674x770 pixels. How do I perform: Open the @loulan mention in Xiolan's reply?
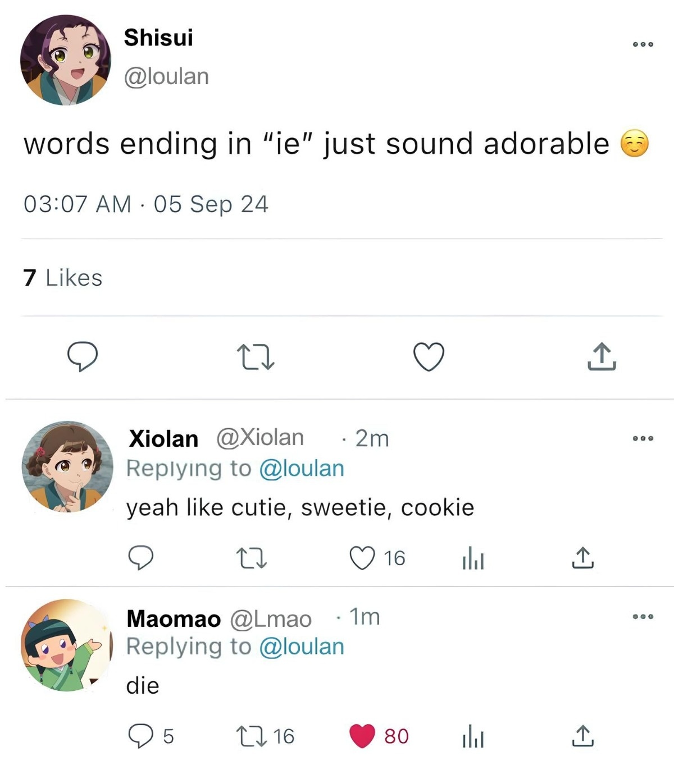click(x=302, y=469)
